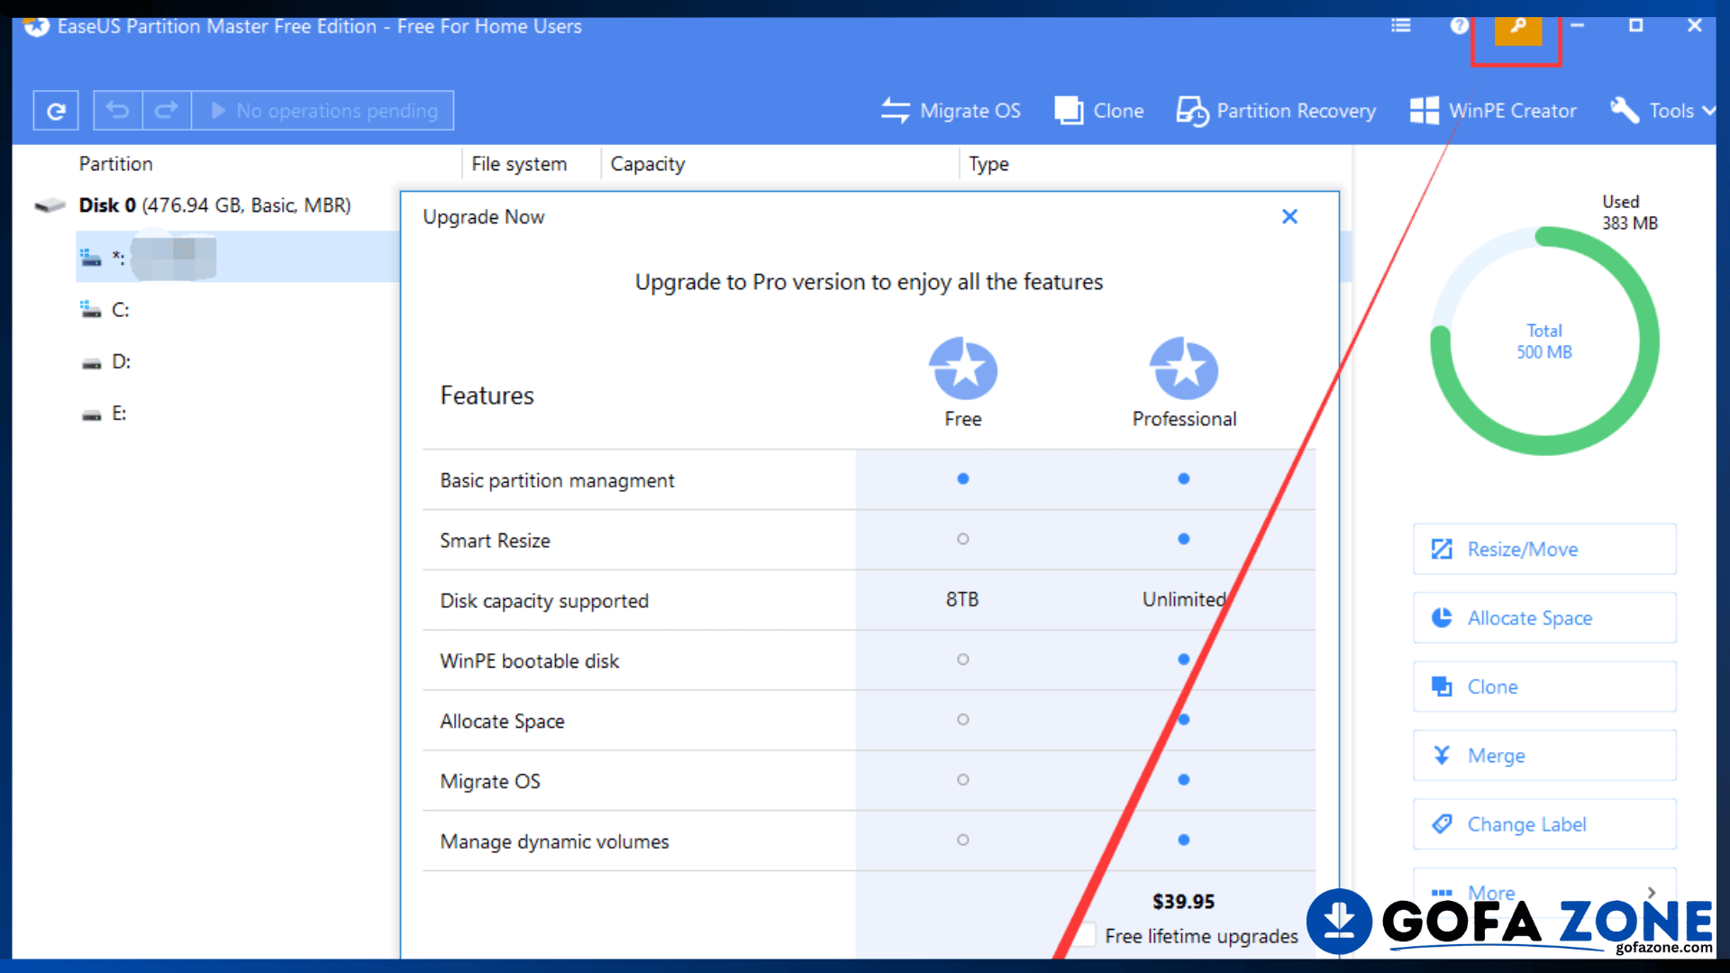The width and height of the screenshot is (1730, 973).
Task: Click the Unlimited capacity value
Action: coord(1184,599)
